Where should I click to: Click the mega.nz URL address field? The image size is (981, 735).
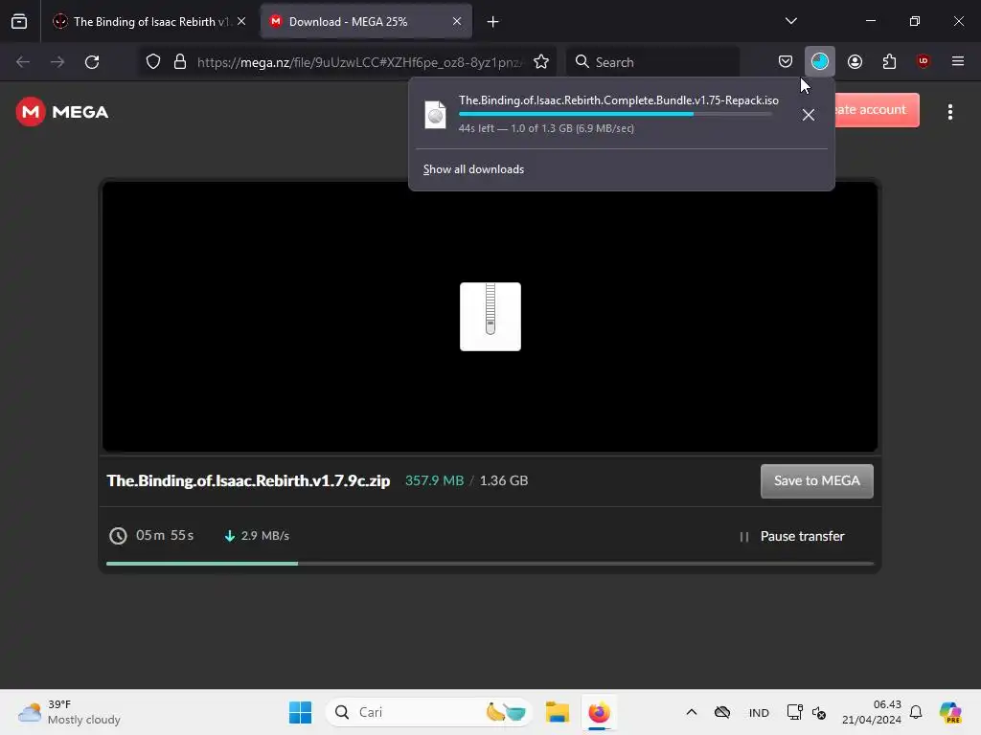pos(358,62)
